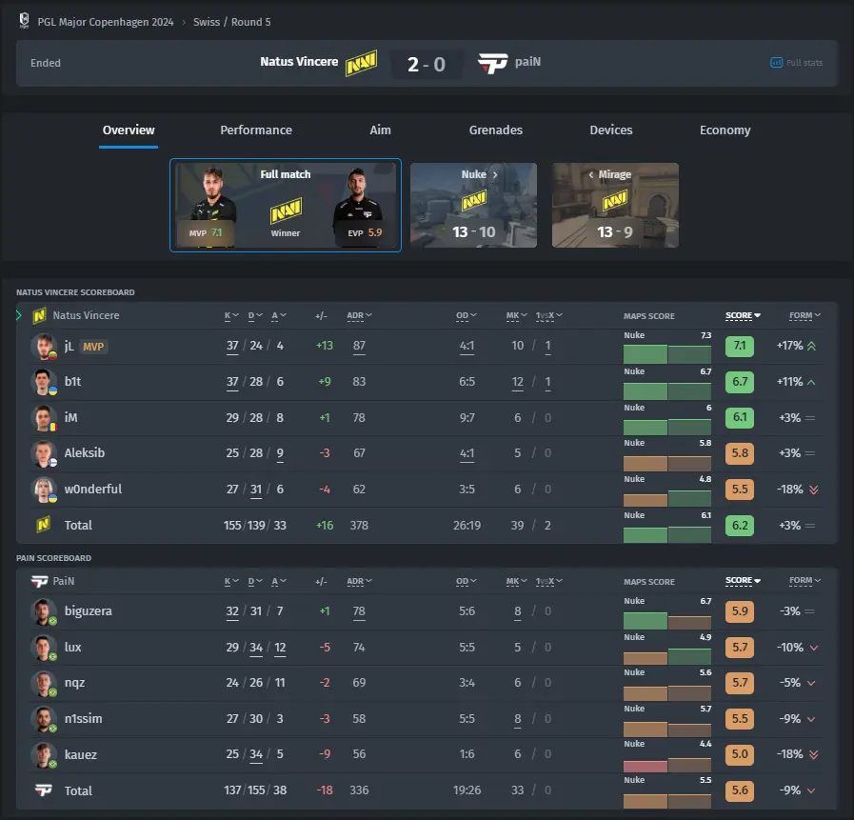Select the Mirage 13-9 map card
This screenshot has height=820, width=854.
pyautogui.click(x=615, y=206)
